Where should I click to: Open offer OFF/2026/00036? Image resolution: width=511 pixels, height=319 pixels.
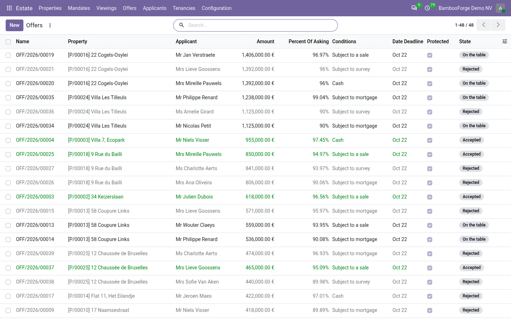tap(35, 112)
